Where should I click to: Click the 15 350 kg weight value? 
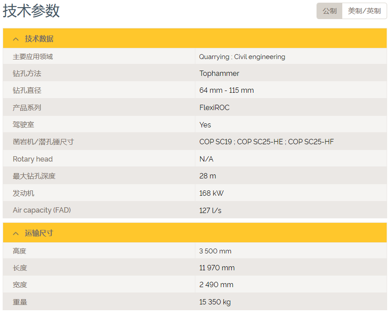tap(215, 302)
